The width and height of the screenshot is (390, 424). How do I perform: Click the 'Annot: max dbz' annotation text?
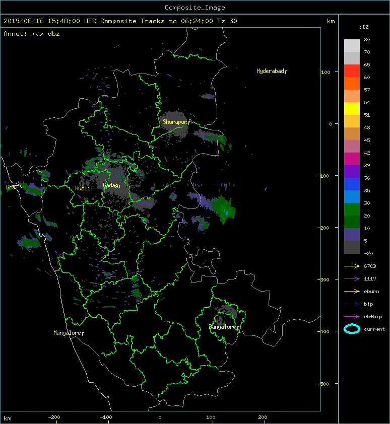32,34
